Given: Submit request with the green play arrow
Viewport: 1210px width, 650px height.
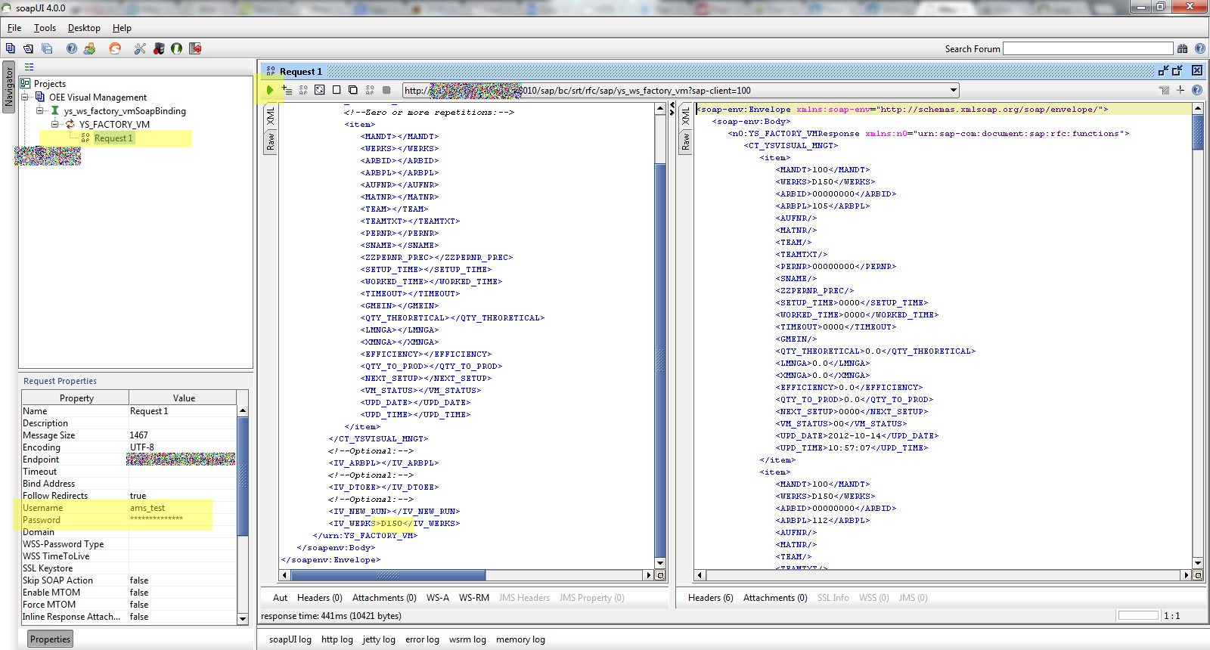Looking at the screenshot, I should (x=270, y=90).
